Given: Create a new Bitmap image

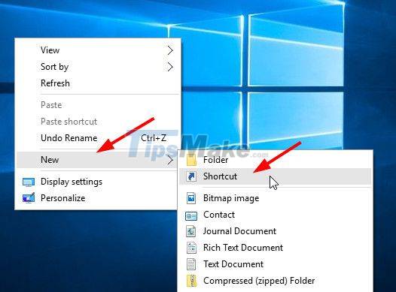Looking at the screenshot, I should 275,198.
